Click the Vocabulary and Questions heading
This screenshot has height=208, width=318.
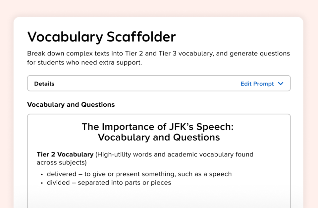[71, 104]
